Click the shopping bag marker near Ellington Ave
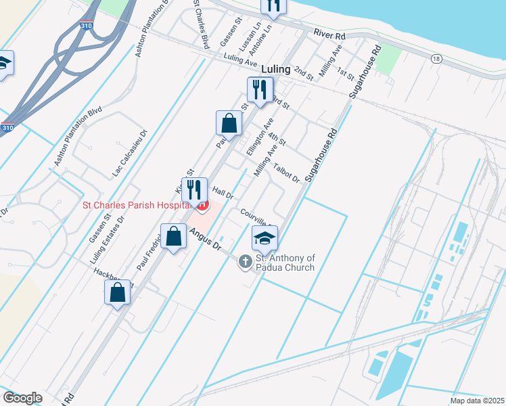 coord(229,124)
